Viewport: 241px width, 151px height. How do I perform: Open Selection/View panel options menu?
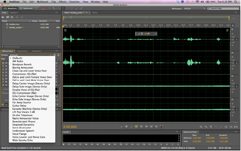[x=236, y=132]
